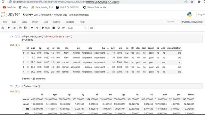
Task: Open the Help menu
Action: (82, 22)
